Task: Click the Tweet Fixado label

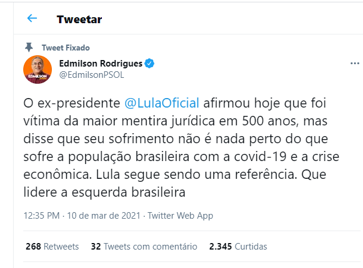Action: pyautogui.click(x=66, y=48)
